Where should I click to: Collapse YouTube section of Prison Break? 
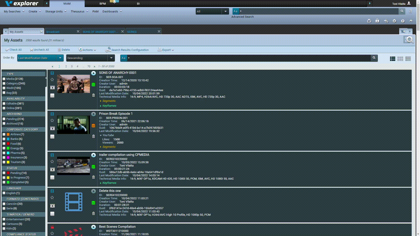pos(107,135)
